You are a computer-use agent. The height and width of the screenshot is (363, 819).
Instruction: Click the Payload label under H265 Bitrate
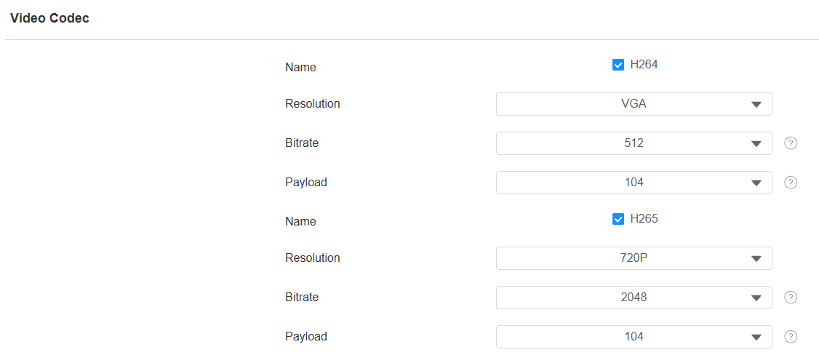(306, 337)
